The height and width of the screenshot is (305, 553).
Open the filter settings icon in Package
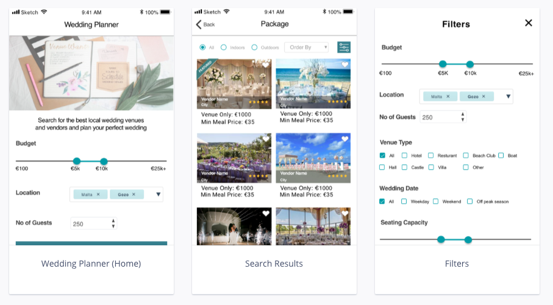click(x=343, y=47)
